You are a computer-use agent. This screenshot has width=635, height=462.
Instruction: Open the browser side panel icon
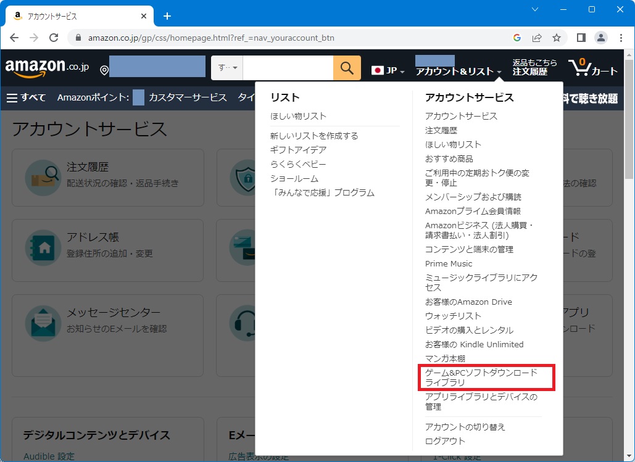point(581,38)
